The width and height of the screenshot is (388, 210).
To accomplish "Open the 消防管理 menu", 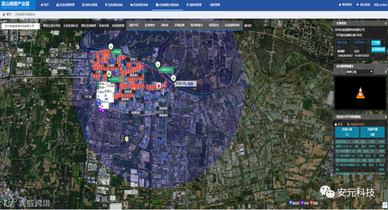I will (215, 5).
